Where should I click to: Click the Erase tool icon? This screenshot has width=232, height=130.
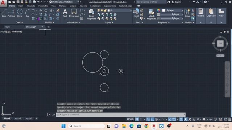coord(58,10)
